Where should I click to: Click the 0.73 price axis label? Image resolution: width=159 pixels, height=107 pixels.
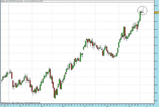point(156,53)
